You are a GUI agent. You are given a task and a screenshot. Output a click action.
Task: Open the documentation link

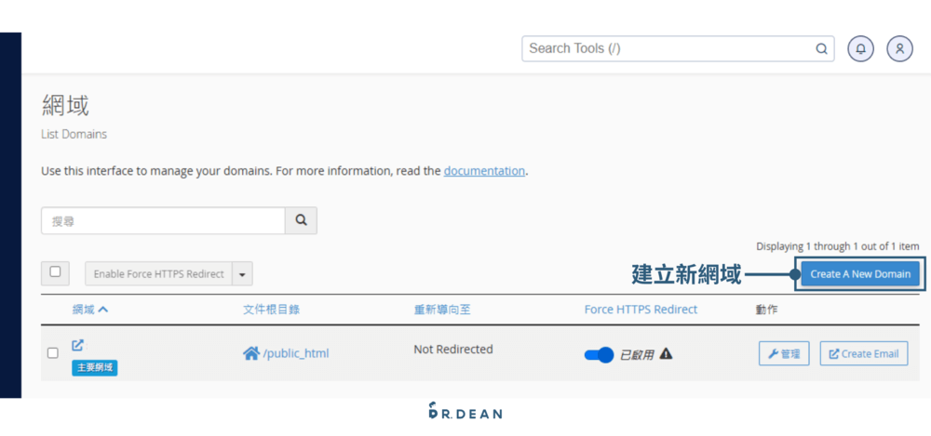484,171
